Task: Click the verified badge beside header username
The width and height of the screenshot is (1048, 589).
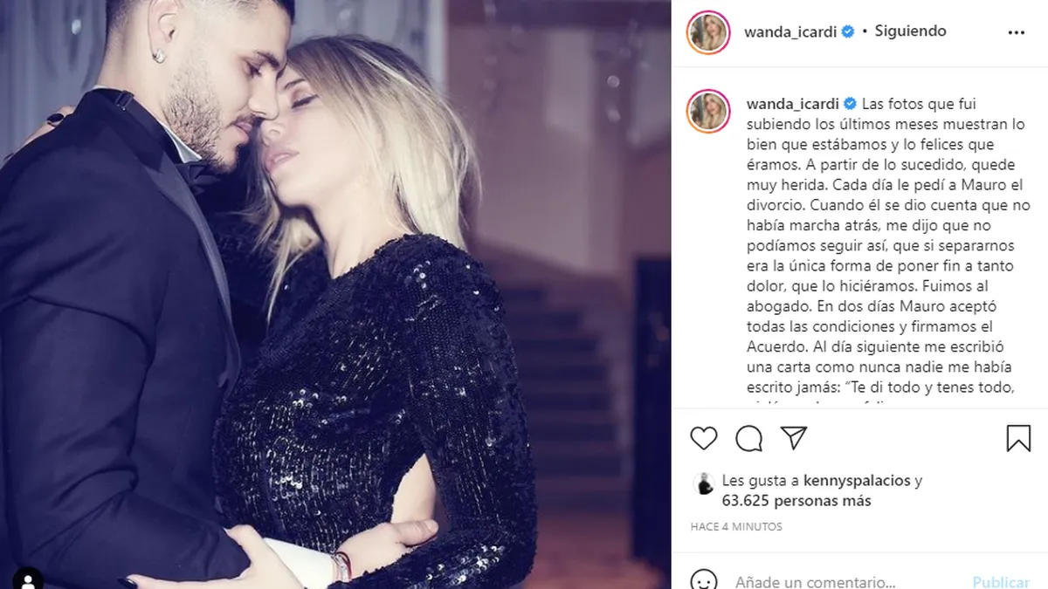Action: pos(847,31)
